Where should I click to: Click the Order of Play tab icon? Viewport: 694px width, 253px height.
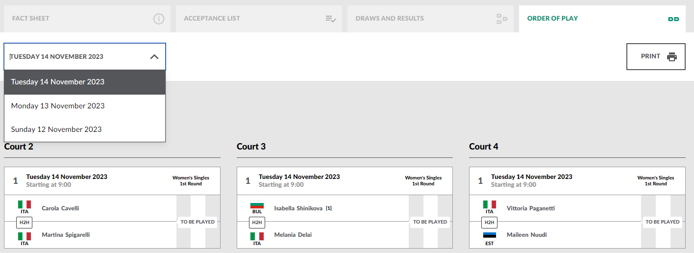coord(674,19)
